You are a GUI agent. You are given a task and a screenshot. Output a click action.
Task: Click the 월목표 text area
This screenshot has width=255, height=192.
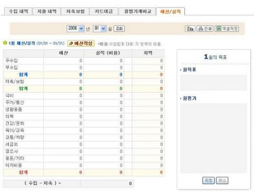[213, 83]
